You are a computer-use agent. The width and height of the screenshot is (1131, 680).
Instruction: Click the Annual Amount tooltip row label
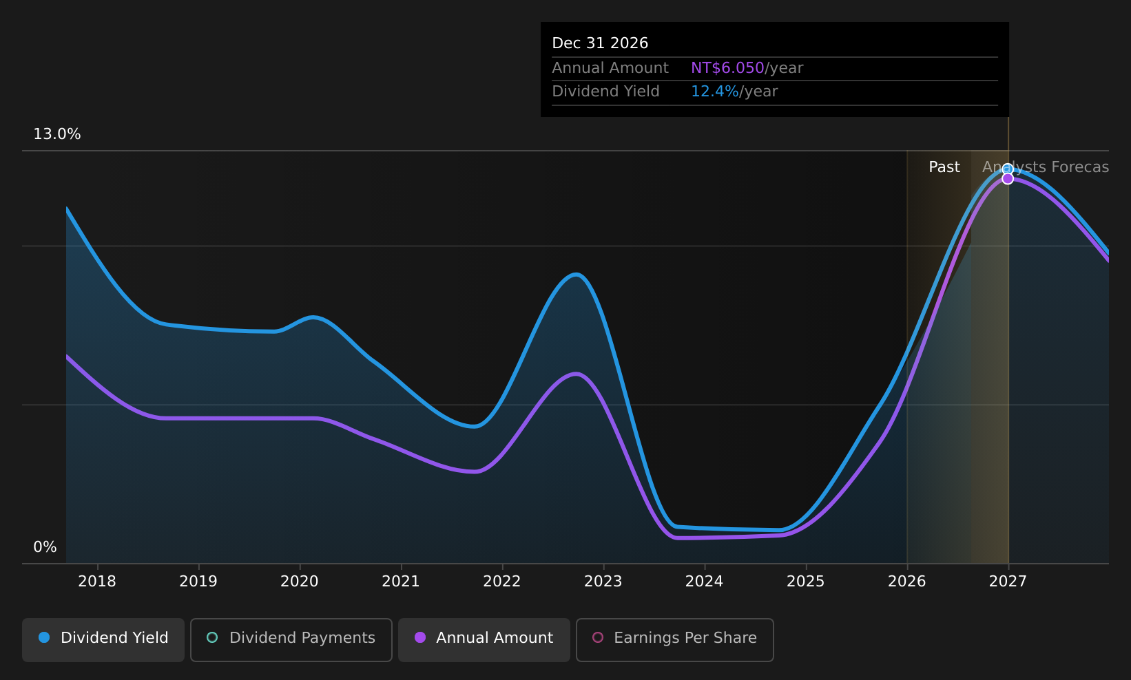pos(610,68)
